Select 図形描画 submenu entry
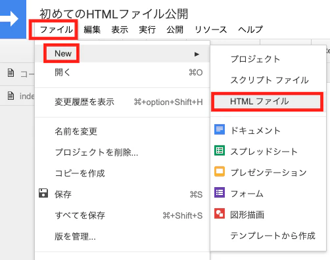The height and width of the screenshot is (260, 330). tap(268, 215)
